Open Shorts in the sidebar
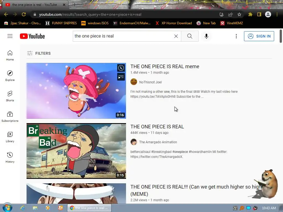 [x=10, y=96]
